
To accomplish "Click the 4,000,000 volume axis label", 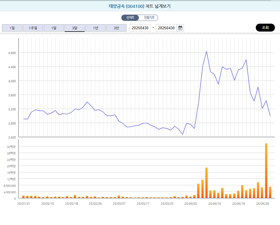I will tap(10, 192).
